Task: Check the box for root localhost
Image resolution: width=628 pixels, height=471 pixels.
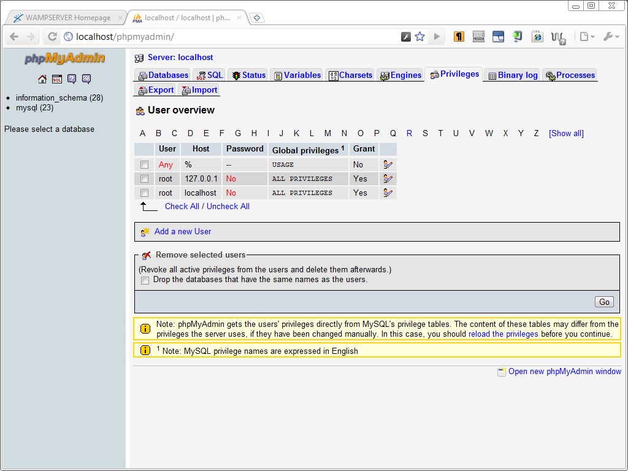Action: click(145, 193)
